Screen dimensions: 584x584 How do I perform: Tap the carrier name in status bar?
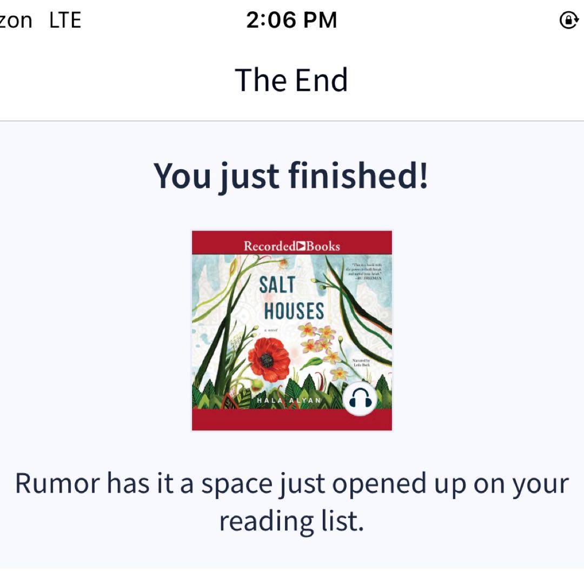click(16, 21)
